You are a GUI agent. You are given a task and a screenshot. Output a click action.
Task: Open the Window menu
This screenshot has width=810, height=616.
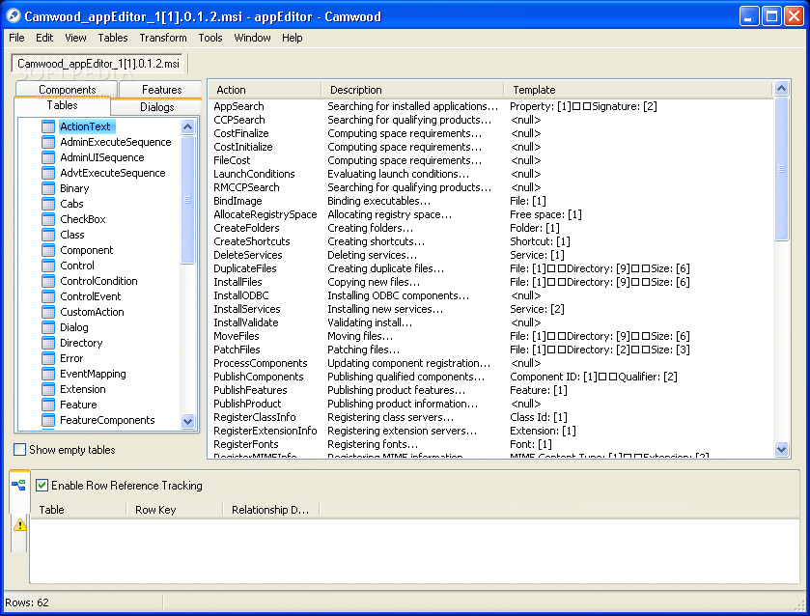point(253,38)
